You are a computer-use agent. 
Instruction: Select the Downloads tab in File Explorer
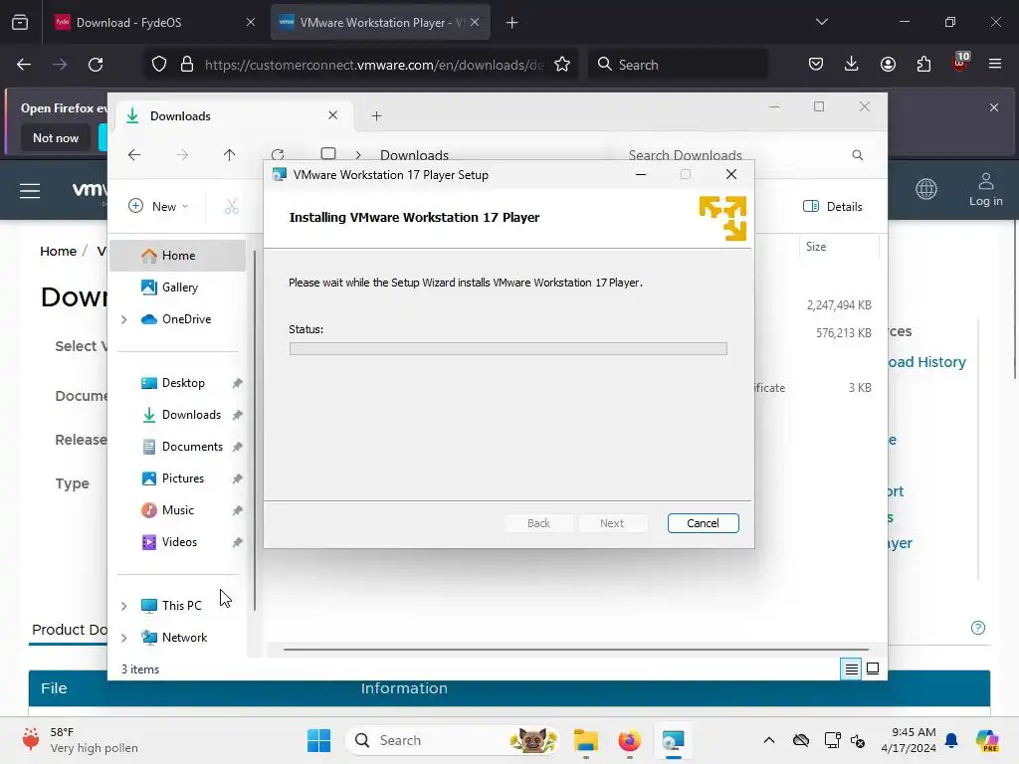(x=232, y=115)
